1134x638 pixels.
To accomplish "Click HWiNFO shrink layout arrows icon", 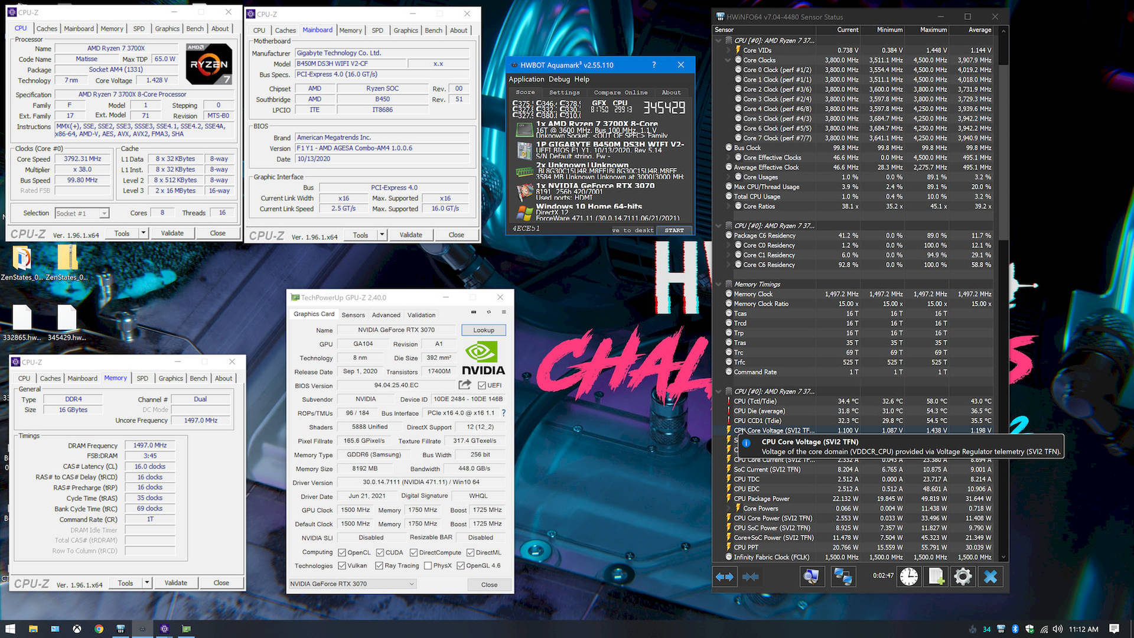I will tap(751, 577).
